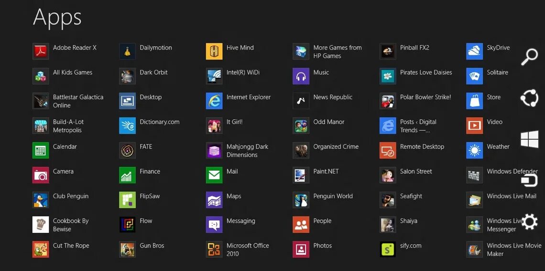Launch the Seafight icon
Viewport: 545px width, 271px height.
(x=388, y=200)
